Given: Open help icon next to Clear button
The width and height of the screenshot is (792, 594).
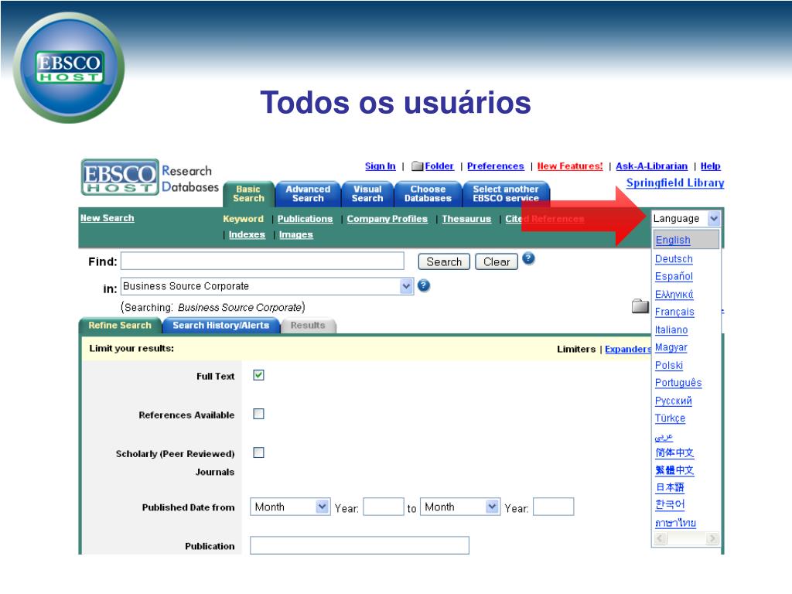Looking at the screenshot, I should tap(528, 258).
